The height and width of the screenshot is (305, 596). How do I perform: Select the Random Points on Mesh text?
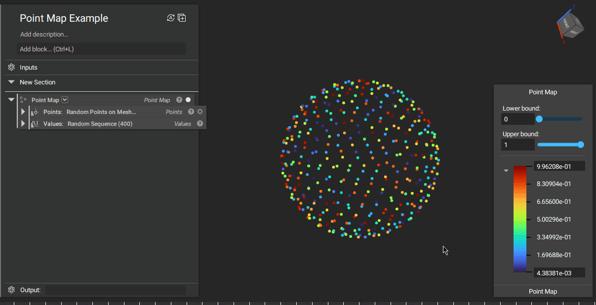click(x=101, y=112)
